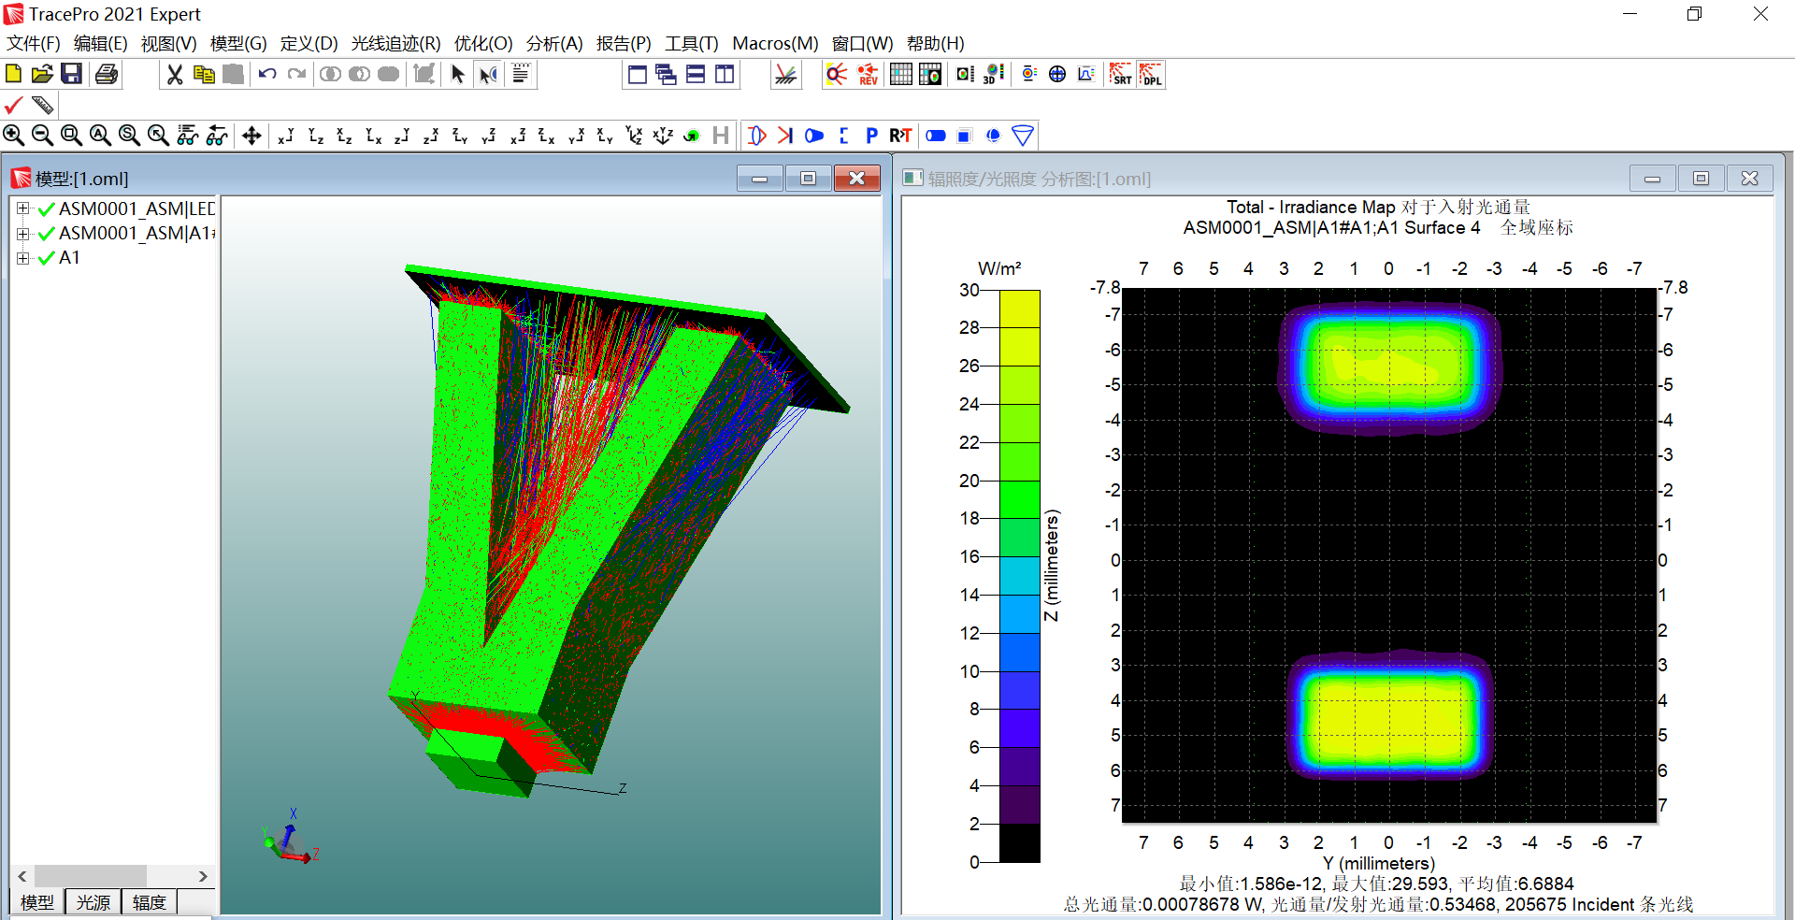Open the 帮助(H) menu

tap(935, 43)
